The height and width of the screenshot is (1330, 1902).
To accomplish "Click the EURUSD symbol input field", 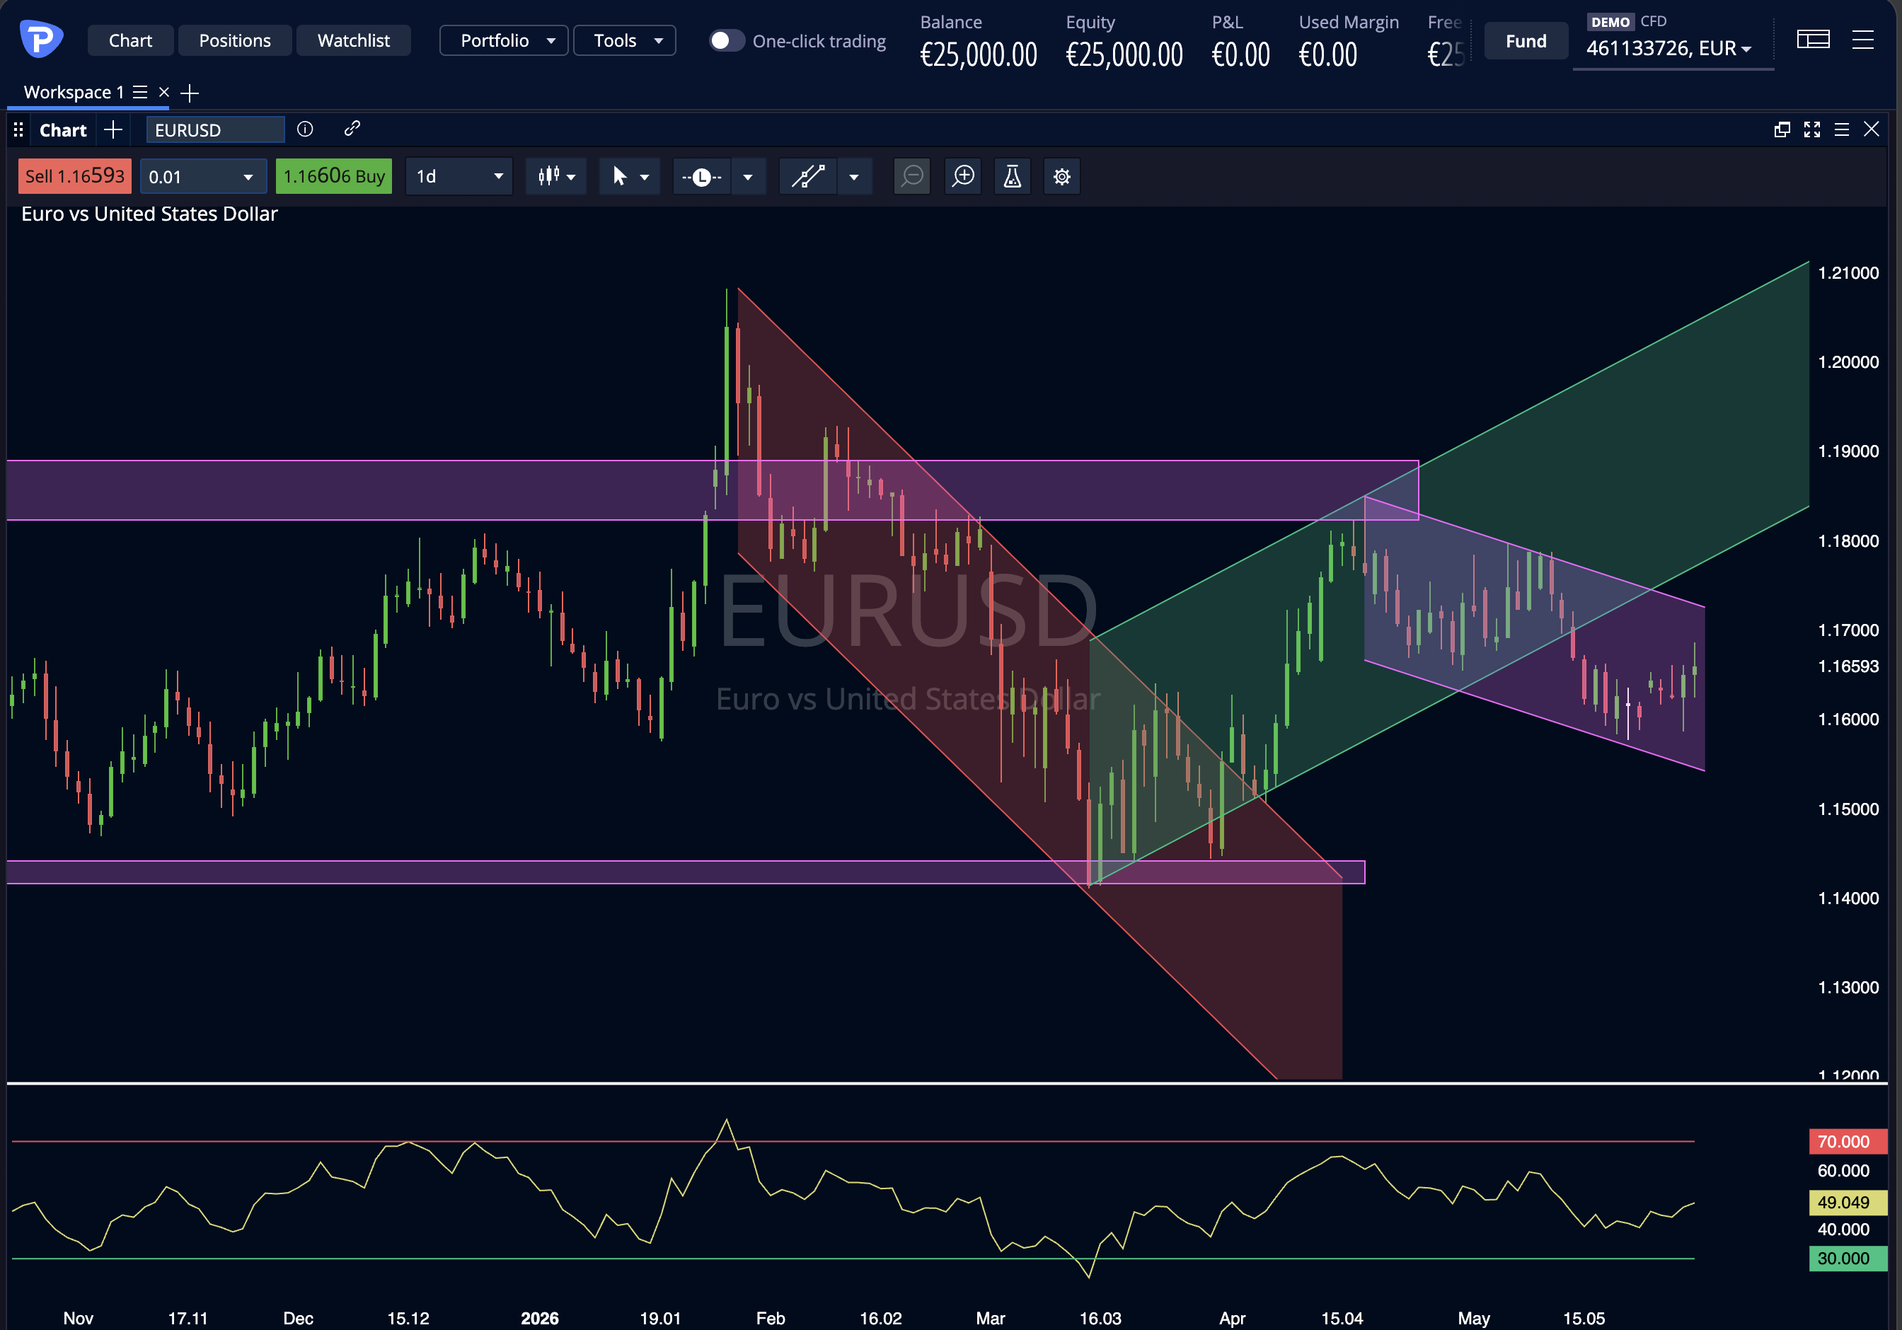I will coord(215,130).
